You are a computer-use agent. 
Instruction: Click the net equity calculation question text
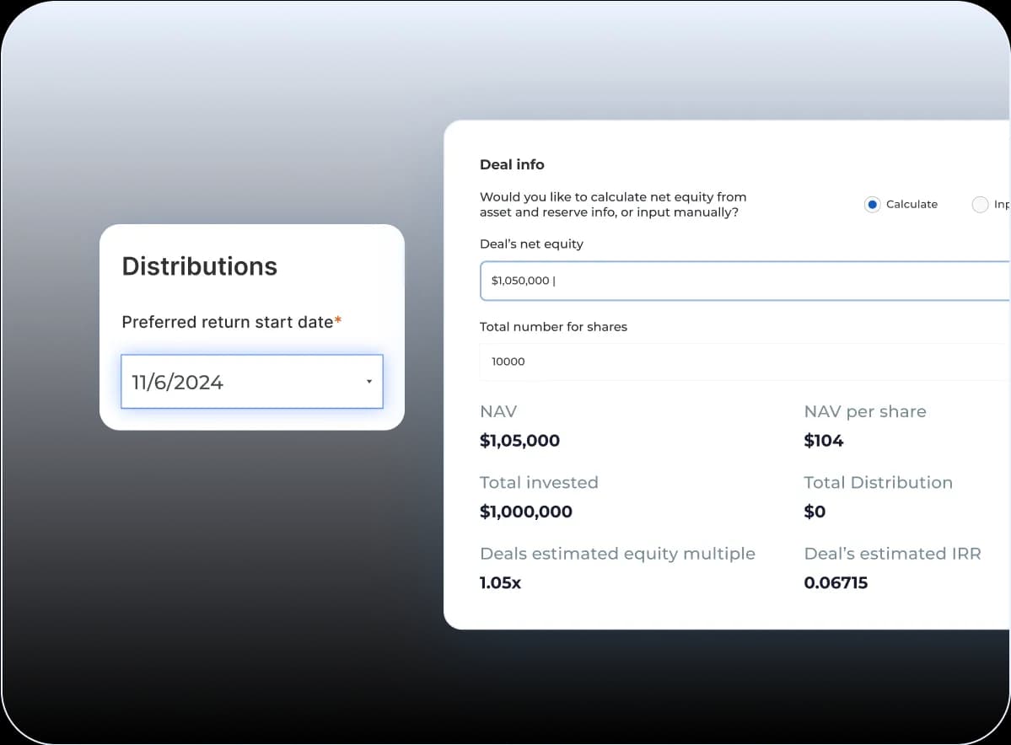click(612, 204)
